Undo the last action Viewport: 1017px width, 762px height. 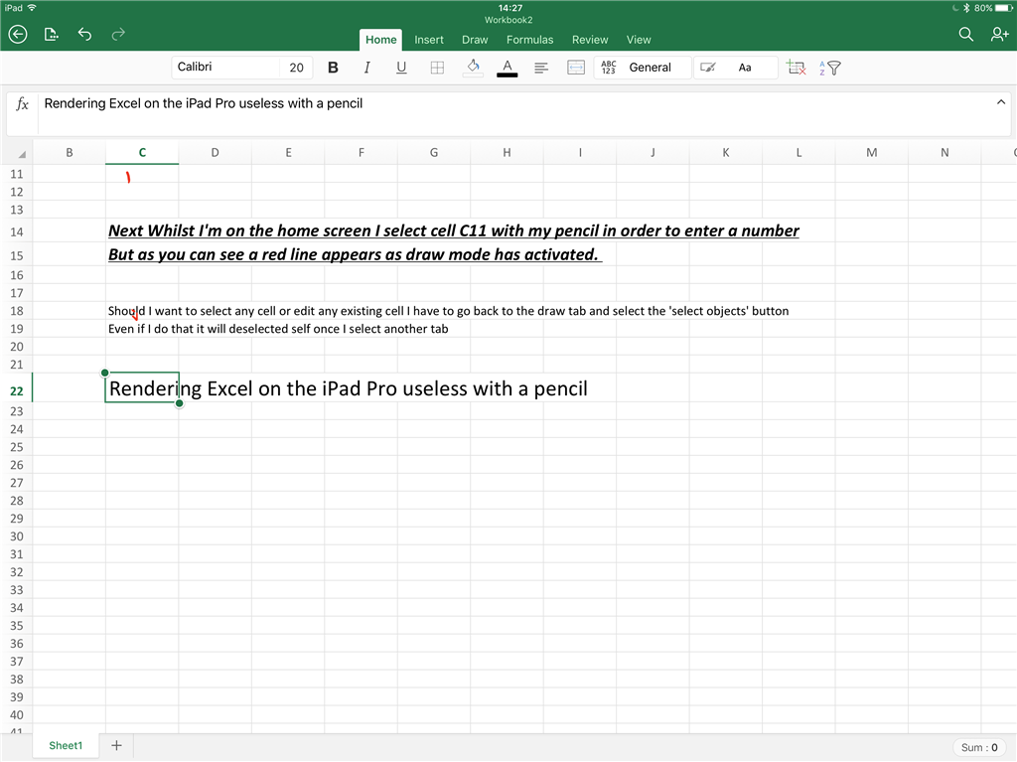[x=85, y=35]
